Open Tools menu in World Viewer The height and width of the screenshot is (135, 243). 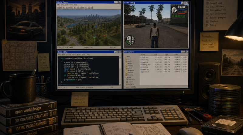click(71, 5)
